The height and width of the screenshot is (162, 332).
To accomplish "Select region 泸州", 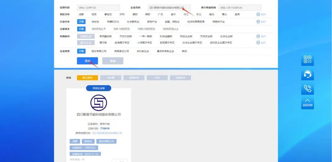I will click(x=122, y=14).
